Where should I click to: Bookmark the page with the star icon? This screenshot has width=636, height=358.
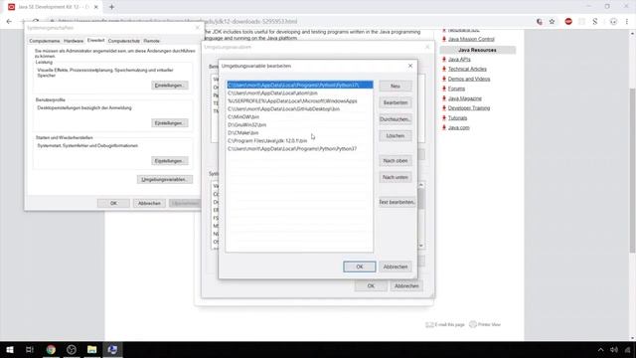(x=552, y=22)
